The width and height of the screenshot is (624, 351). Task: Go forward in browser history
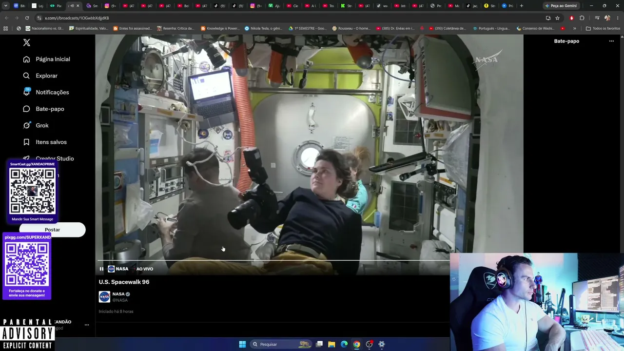click(x=17, y=18)
